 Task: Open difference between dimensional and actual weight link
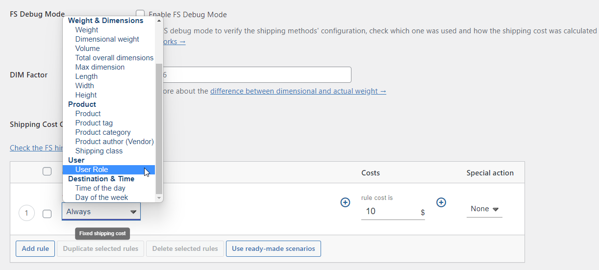pyautogui.click(x=298, y=91)
